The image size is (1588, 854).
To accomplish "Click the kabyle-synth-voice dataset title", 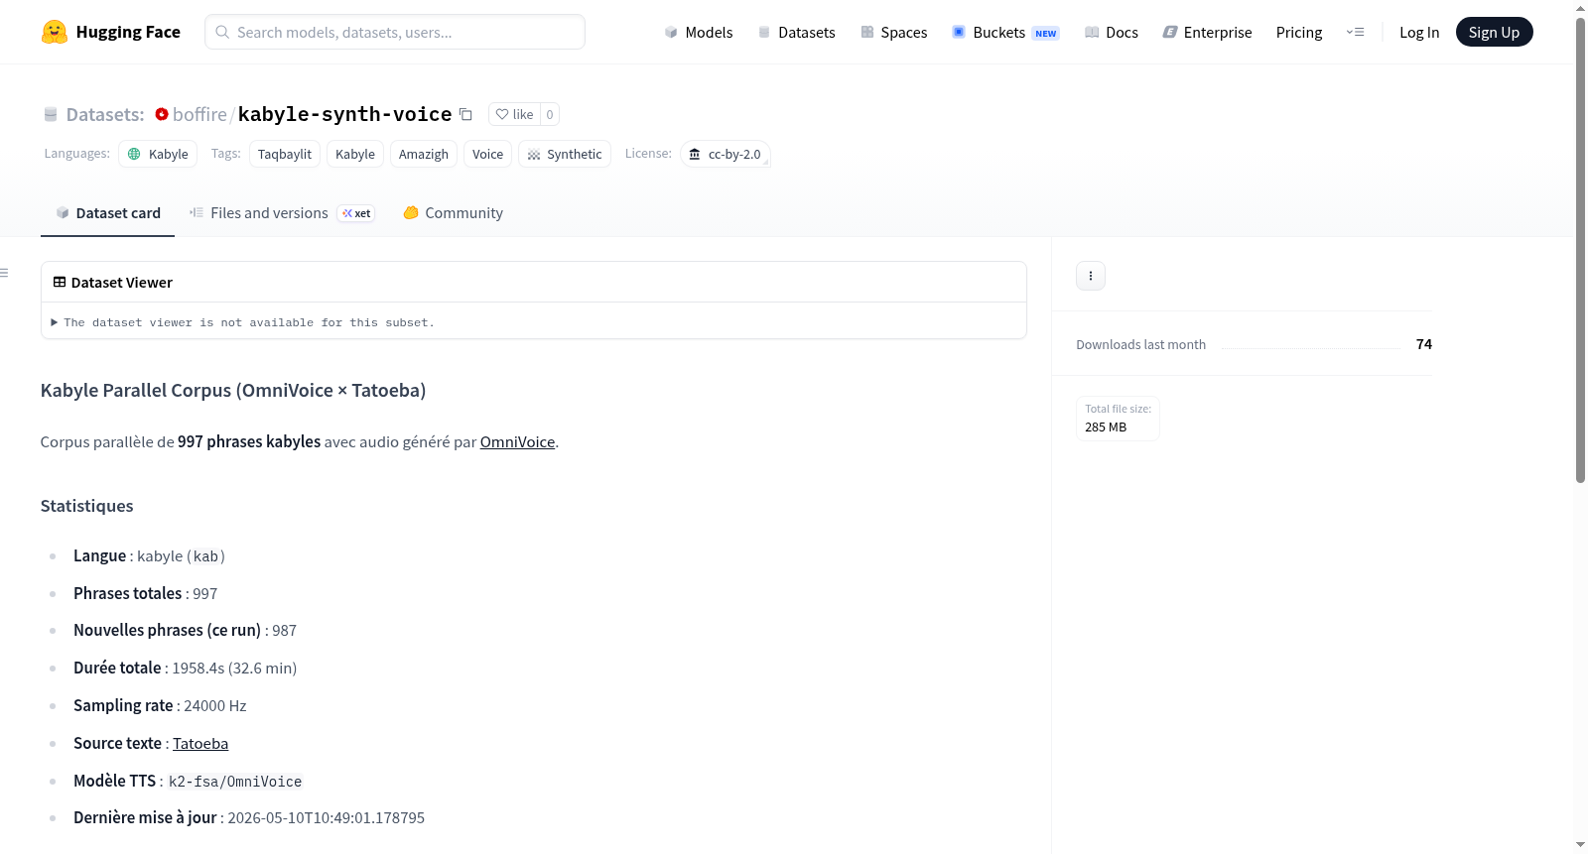I will click(x=344, y=114).
